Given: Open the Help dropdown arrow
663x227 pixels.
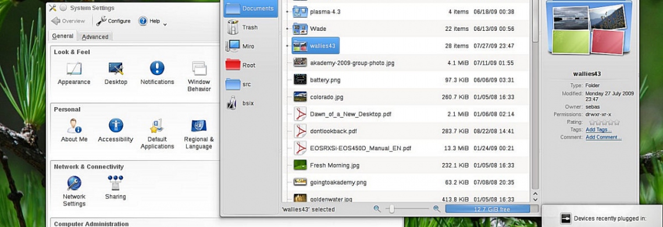Looking at the screenshot, I should 165,24.
